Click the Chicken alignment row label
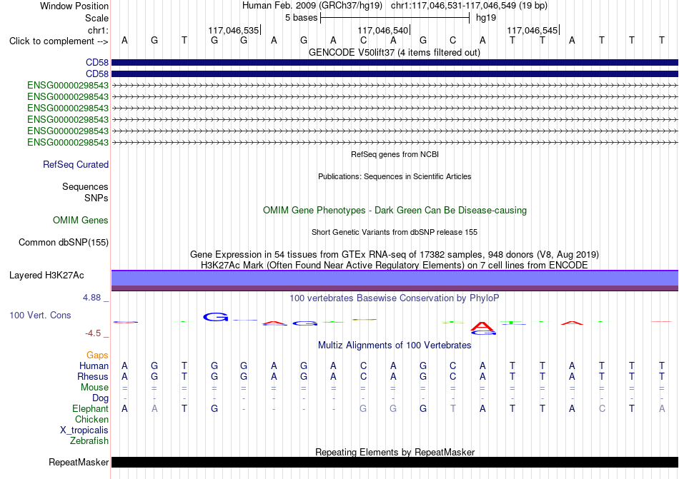The height and width of the screenshot is (479, 679). click(x=91, y=420)
